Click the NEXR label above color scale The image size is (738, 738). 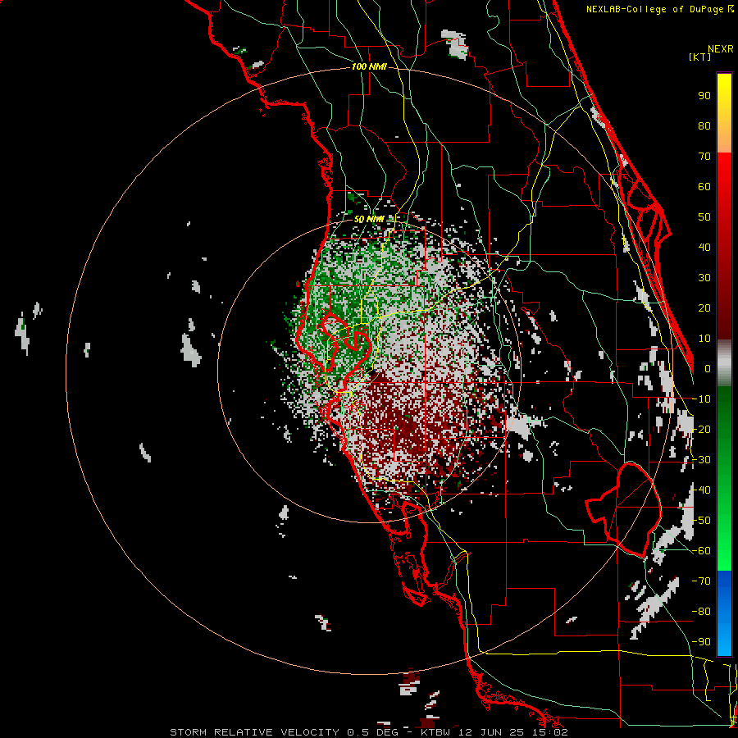[720, 49]
